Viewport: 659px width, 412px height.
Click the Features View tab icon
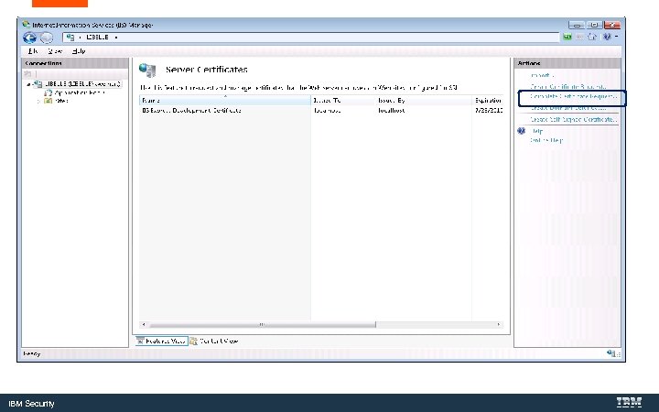pos(140,341)
